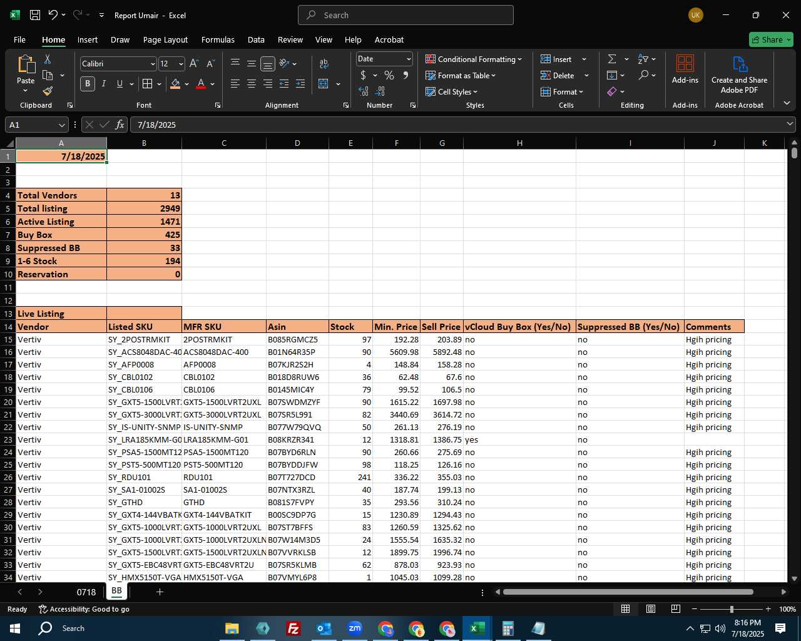Viewport: 801px width, 641px height.
Task: Click the Cut scissors icon
Action: [48, 59]
